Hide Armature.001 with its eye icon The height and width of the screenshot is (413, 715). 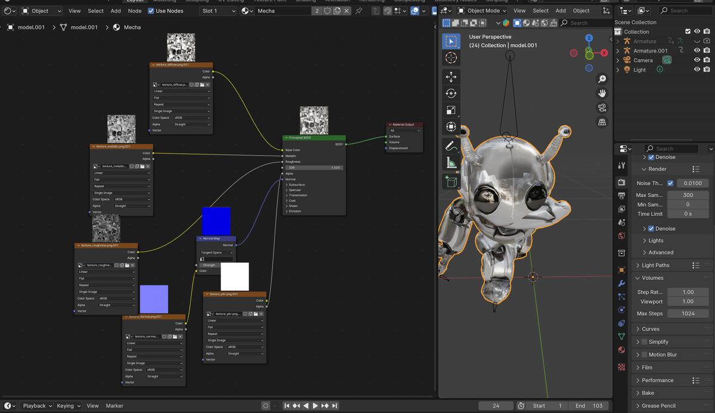tap(697, 51)
